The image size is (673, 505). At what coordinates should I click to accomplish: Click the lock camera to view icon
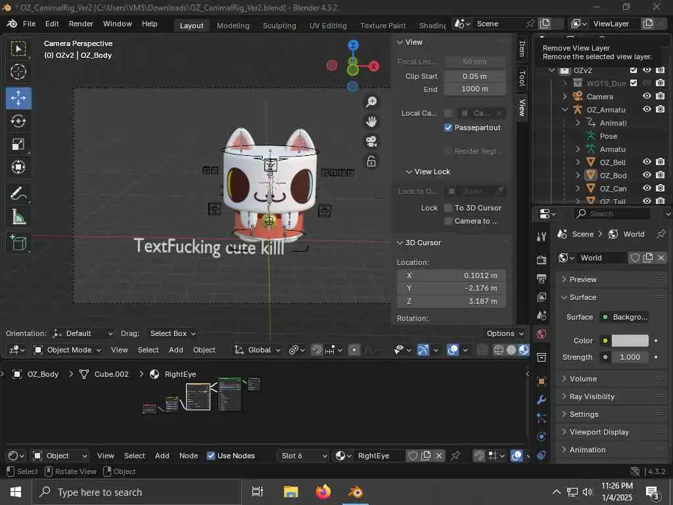[x=371, y=162]
